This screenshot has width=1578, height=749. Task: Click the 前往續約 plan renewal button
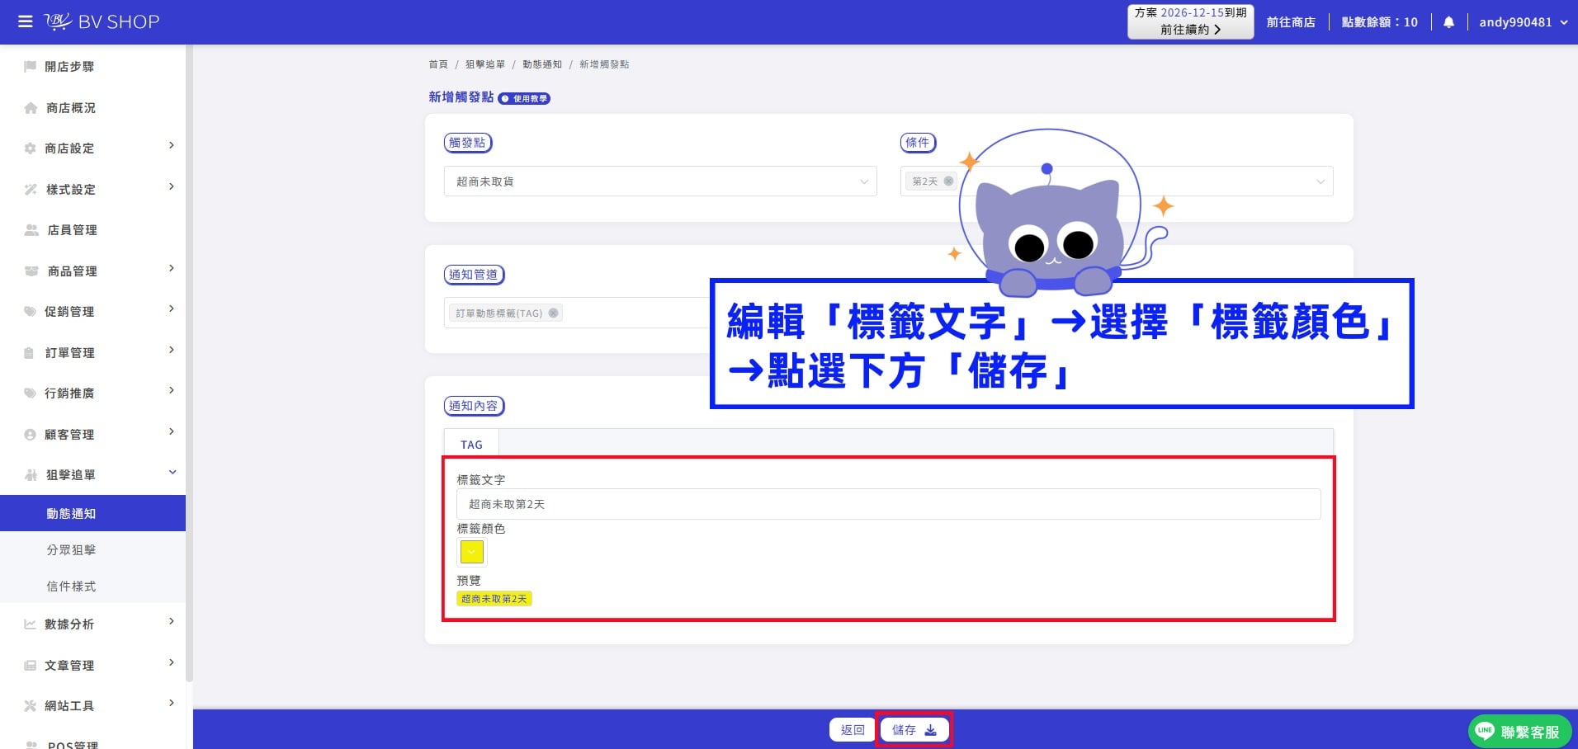(1190, 22)
